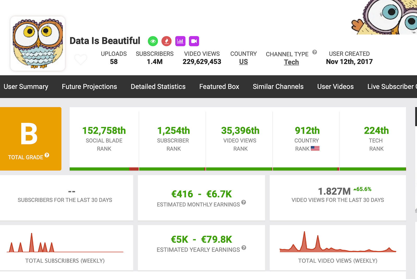This screenshot has width=417, height=279.
Task: Follow the US country link
Action: (243, 62)
